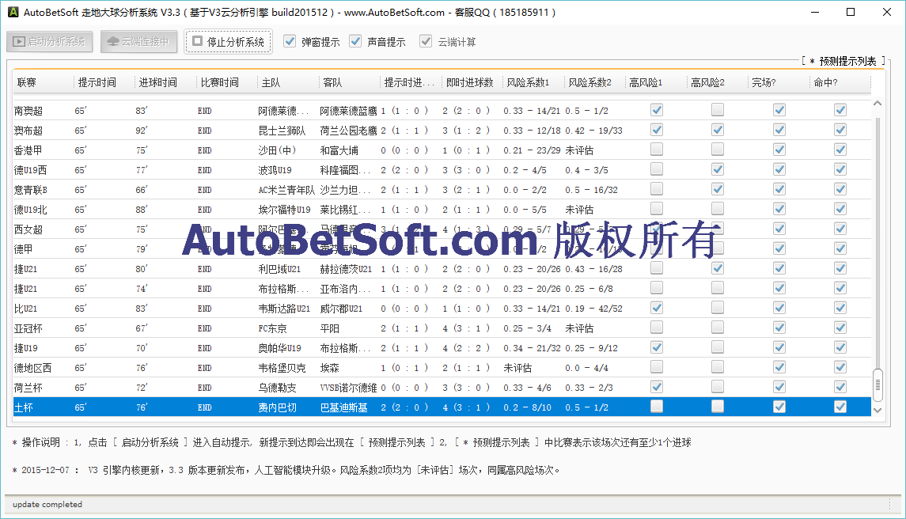
Task: Click 利巴域U21 home team cell
Action: tap(279, 269)
